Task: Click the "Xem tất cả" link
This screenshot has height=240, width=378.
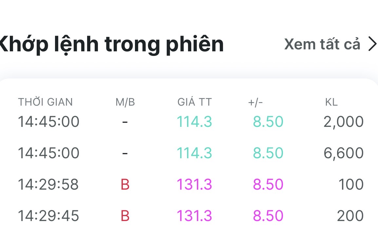Action: pos(322,44)
